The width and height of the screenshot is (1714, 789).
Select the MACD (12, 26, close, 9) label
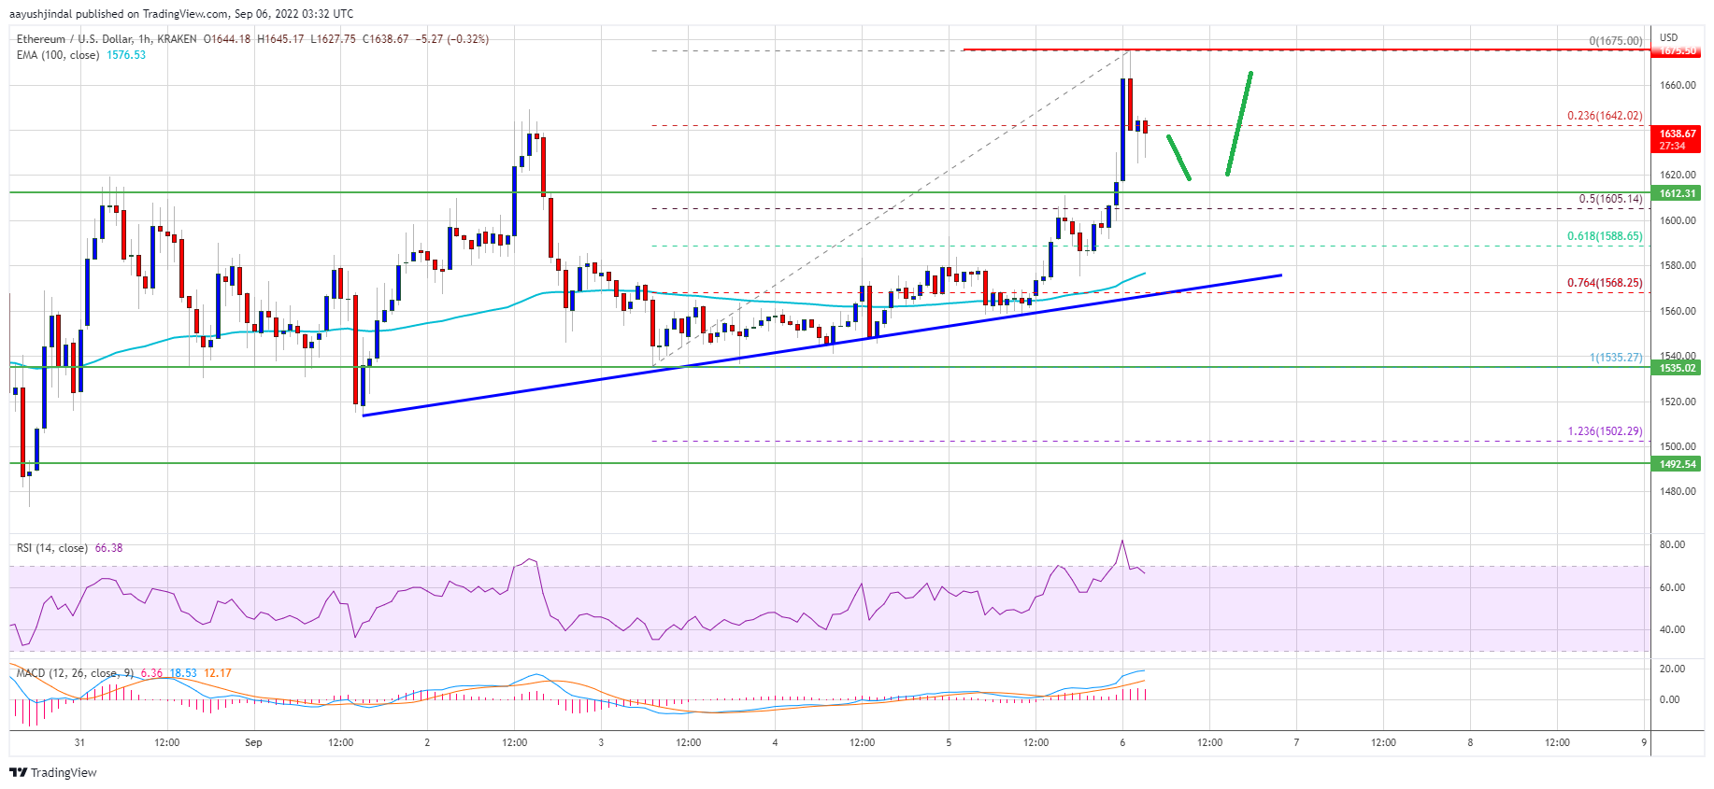(x=75, y=673)
